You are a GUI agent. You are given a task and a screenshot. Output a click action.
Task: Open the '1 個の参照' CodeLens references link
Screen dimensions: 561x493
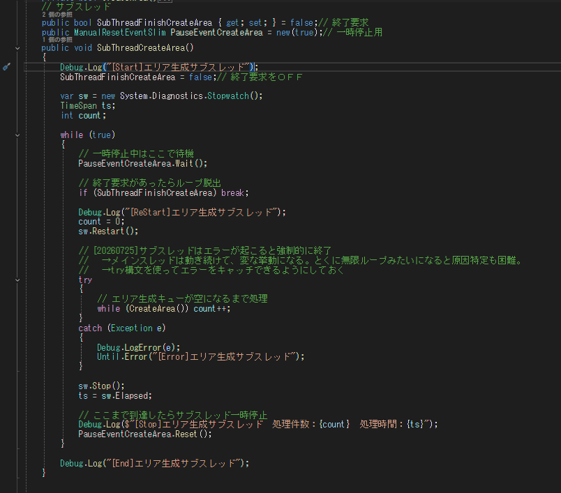click(x=57, y=40)
